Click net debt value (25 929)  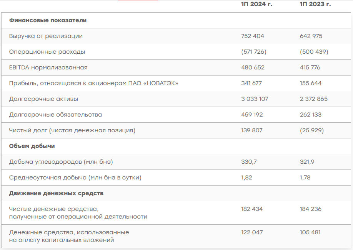click(x=311, y=130)
